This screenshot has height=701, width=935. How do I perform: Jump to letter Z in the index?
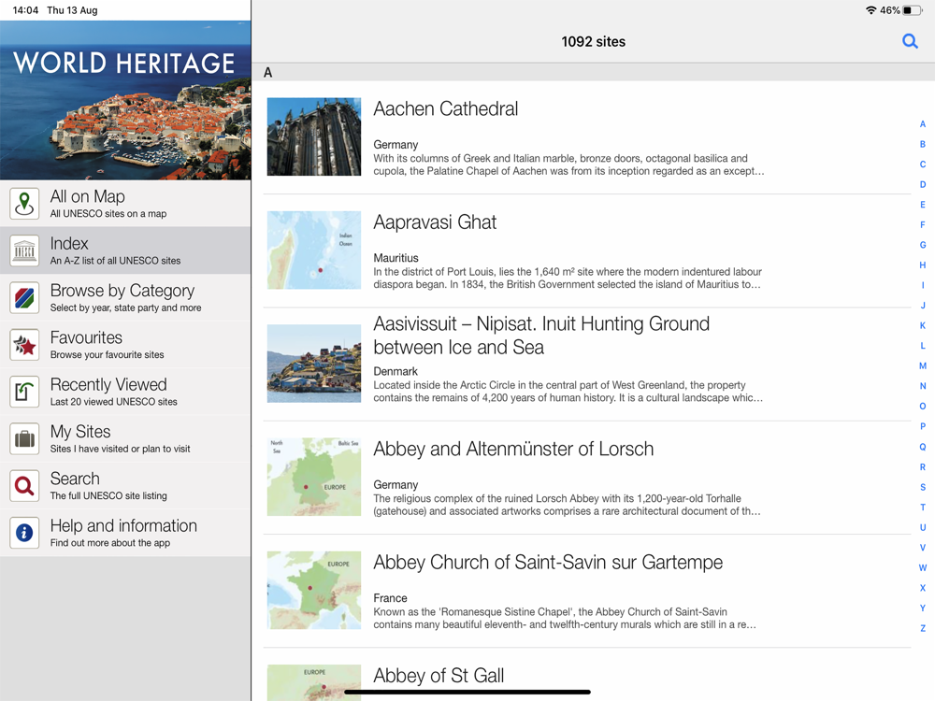(923, 628)
